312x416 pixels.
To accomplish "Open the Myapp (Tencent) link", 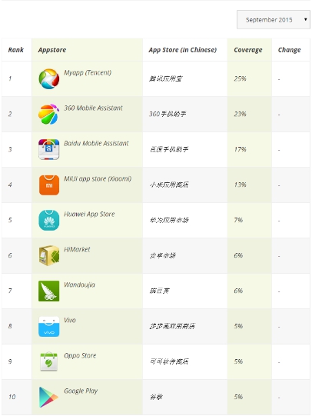I will click(x=88, y=73).
